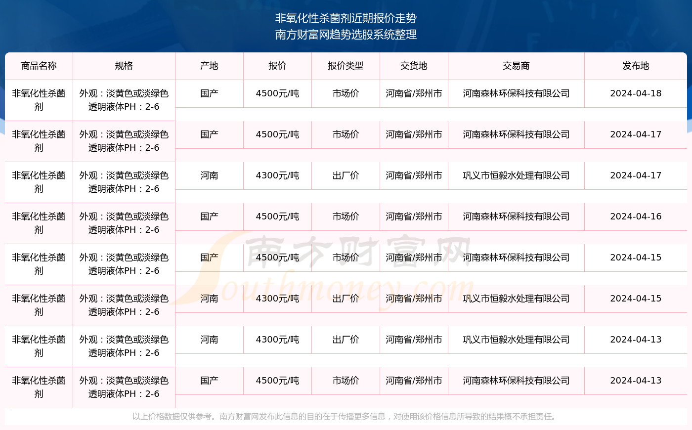Click the 报价 column header
Screen dimensions: 692x430
[x=277, y=66]
